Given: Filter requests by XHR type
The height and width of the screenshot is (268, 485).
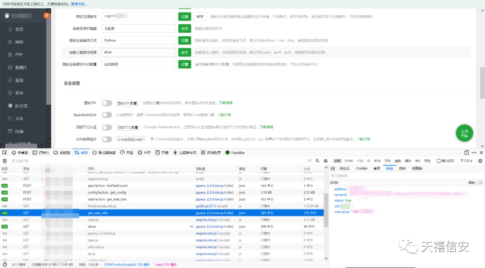Looking at the screenshot, I should coord(377,161).
